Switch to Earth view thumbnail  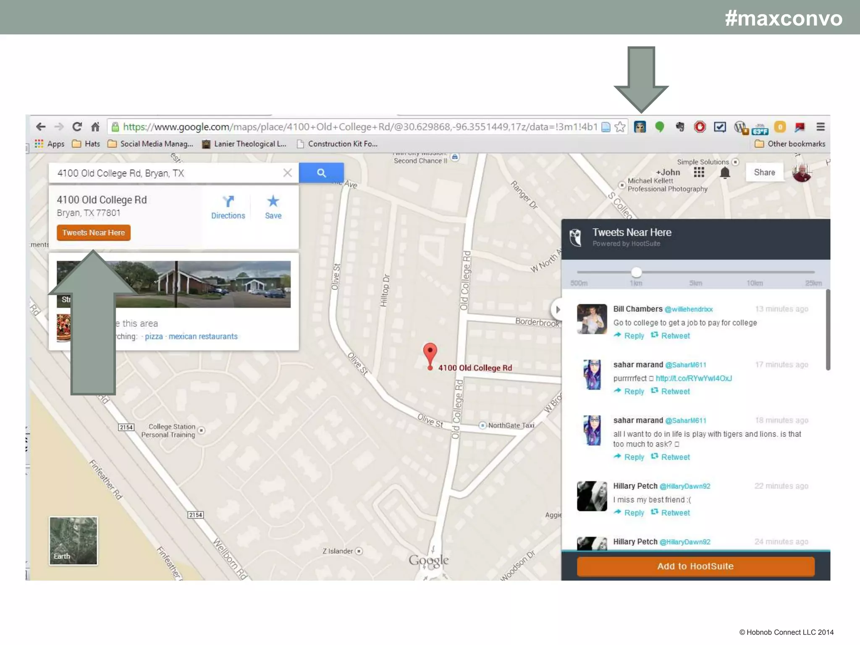[73, 541]
